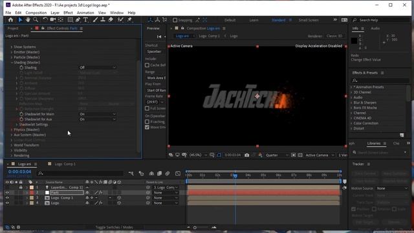Select the Roto Brush tool

pyautogui.click(x=120, y=20)
